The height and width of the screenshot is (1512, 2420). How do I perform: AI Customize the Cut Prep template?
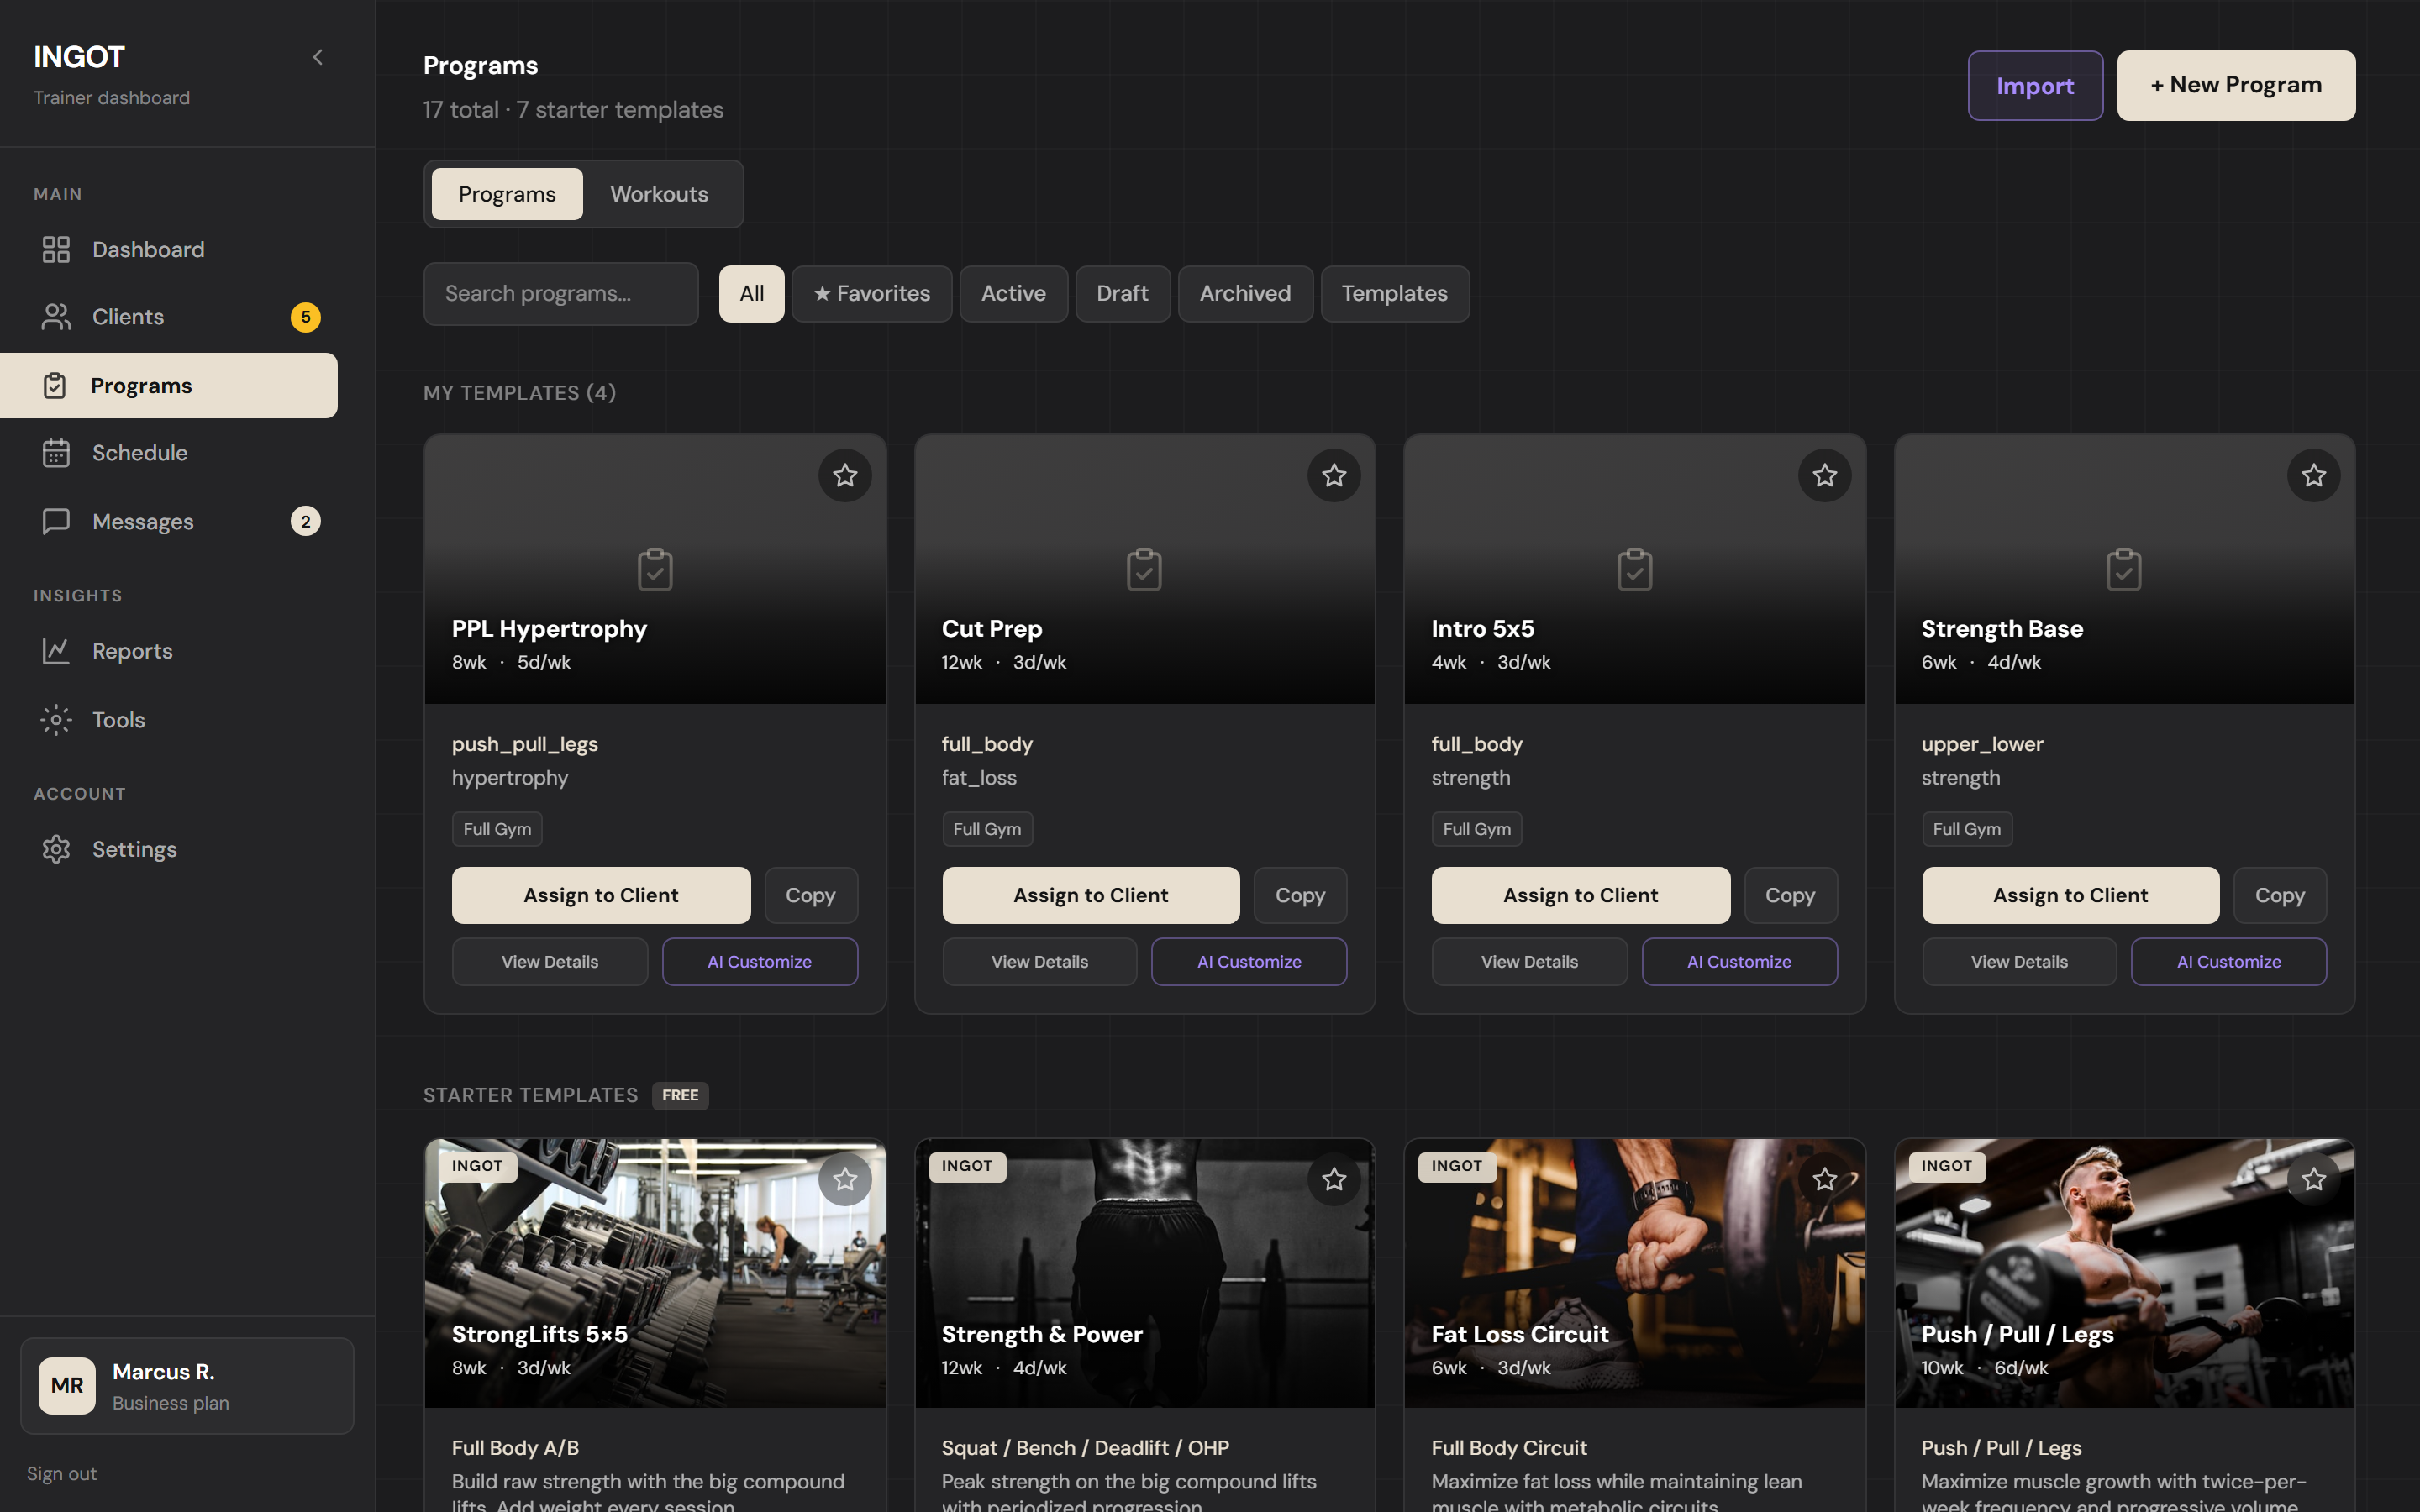coord(1250,962)
